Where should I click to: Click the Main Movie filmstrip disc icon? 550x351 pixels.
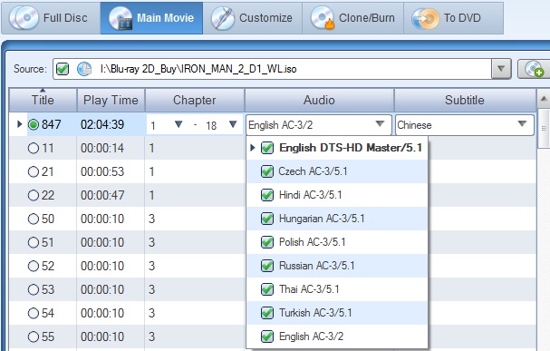(x=121, y=18)
